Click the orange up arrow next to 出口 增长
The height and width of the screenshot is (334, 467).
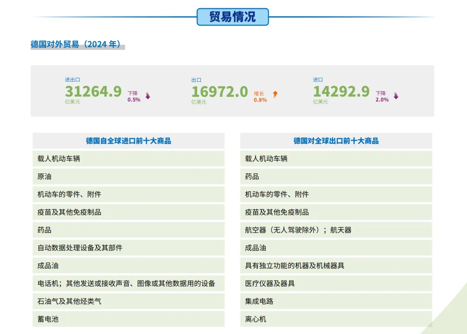275,94
